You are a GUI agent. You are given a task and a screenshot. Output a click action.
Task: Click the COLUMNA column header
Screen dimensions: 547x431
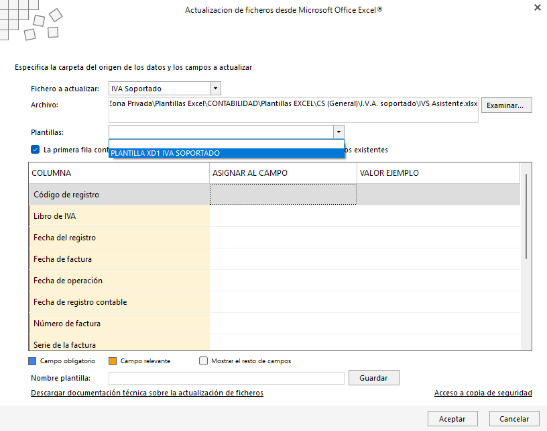tap(119, 173)
